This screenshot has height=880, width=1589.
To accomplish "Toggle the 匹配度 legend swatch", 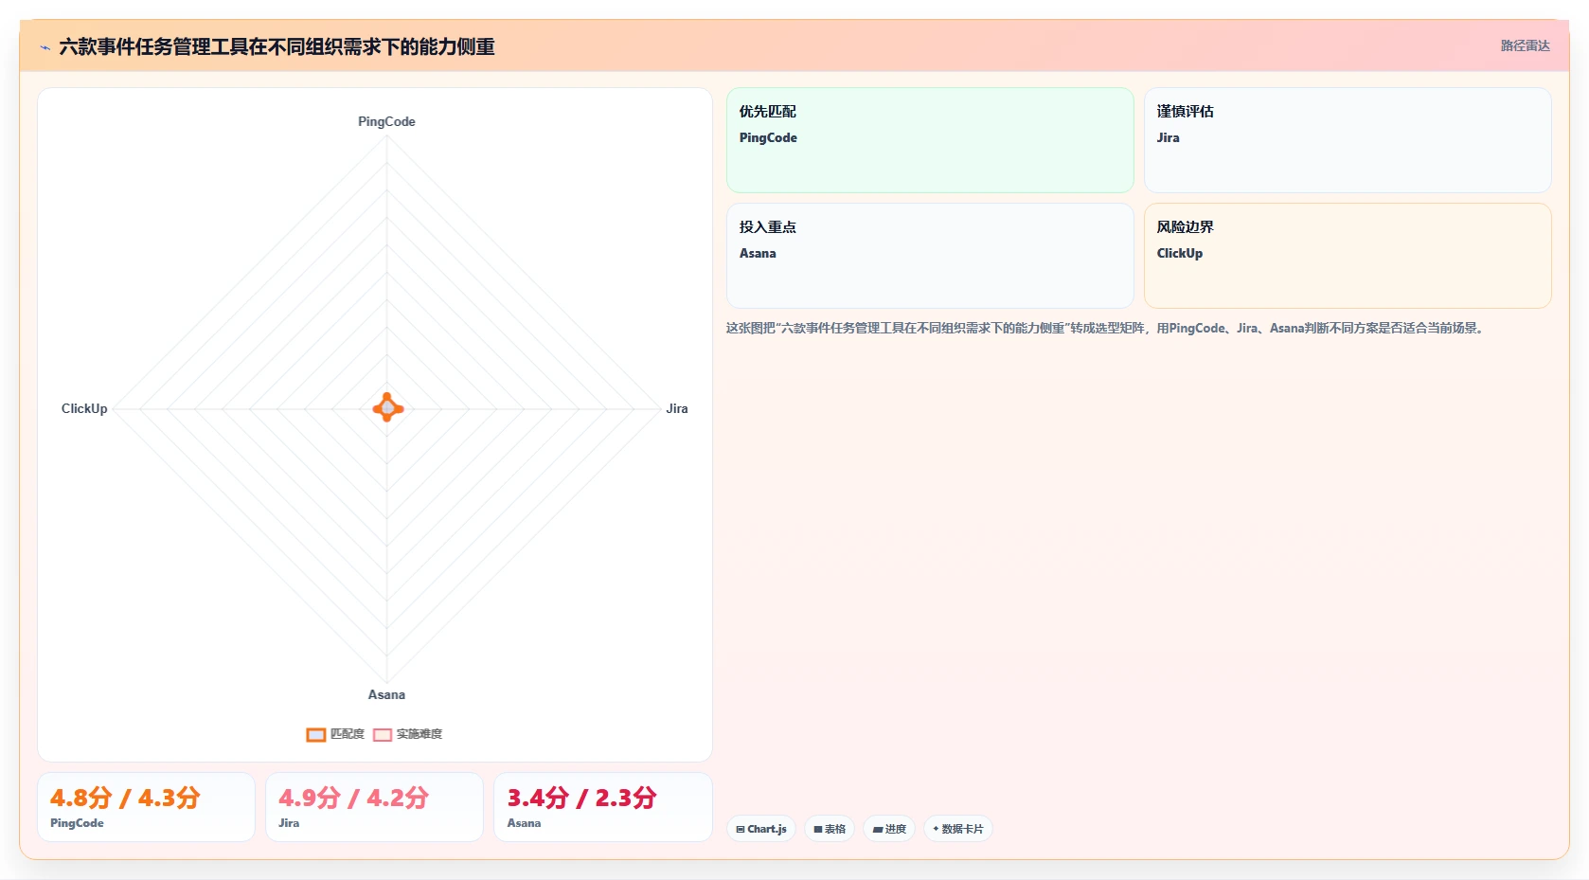I will 316,734.
